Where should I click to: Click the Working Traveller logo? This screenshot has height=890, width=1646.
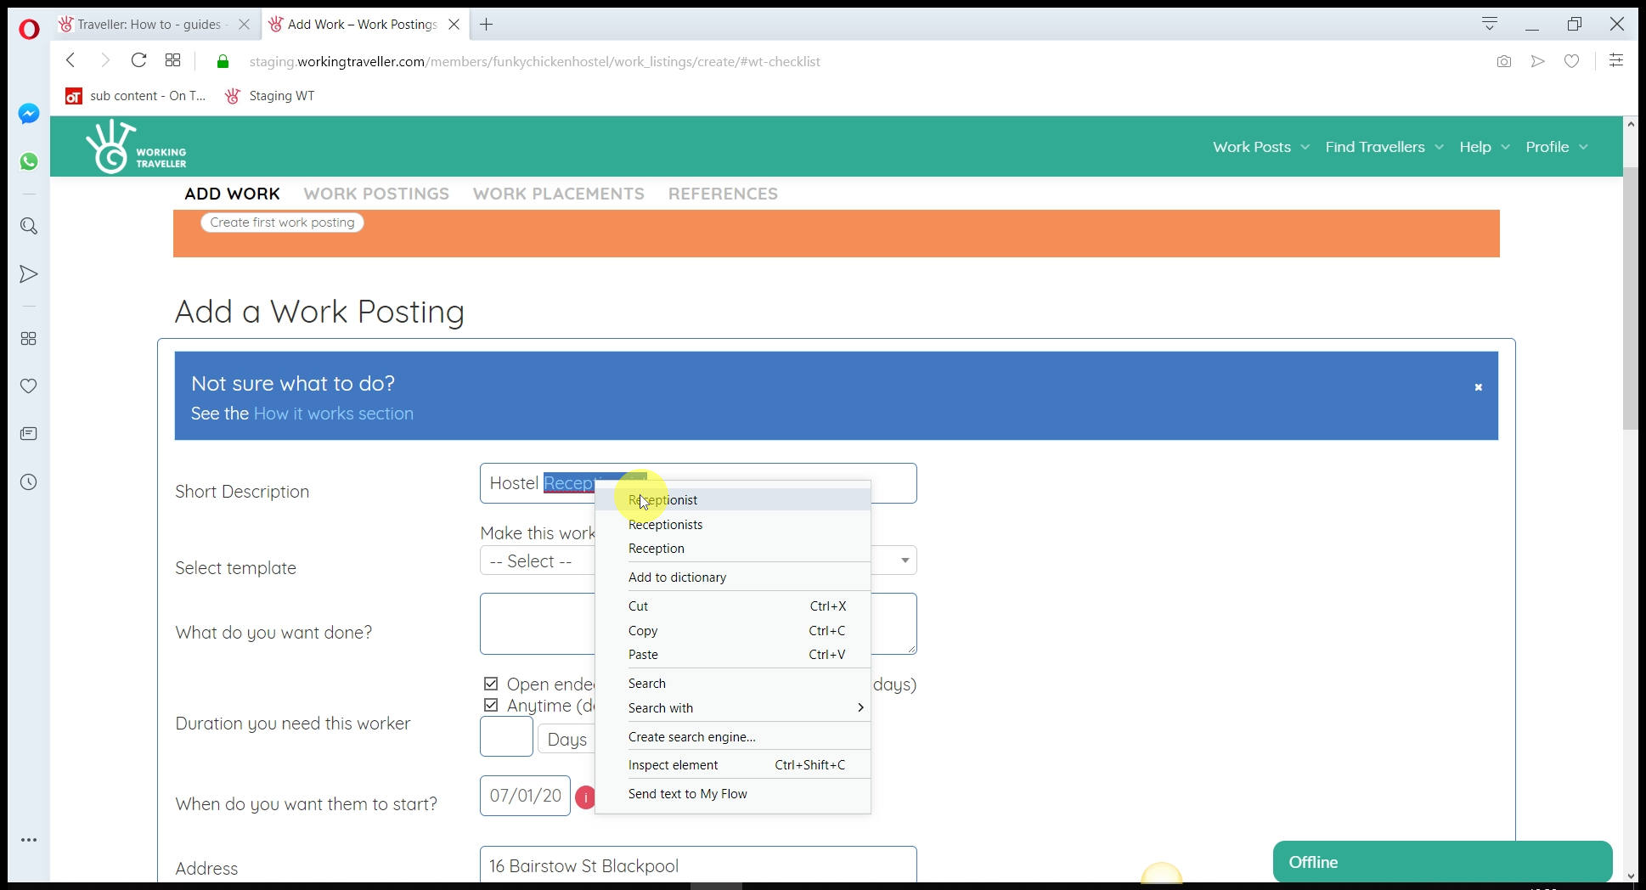[x=136, y=147]
